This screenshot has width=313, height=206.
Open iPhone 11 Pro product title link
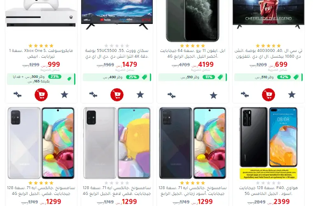coord(193,54)
